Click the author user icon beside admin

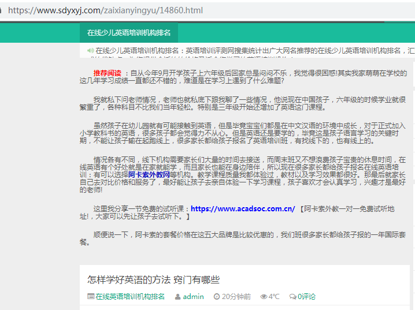click(177, 297)
